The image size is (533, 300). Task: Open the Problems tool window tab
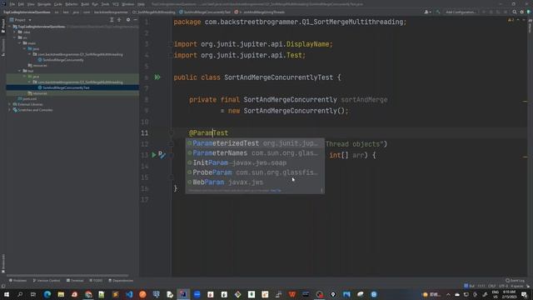[x=17, y=281]
